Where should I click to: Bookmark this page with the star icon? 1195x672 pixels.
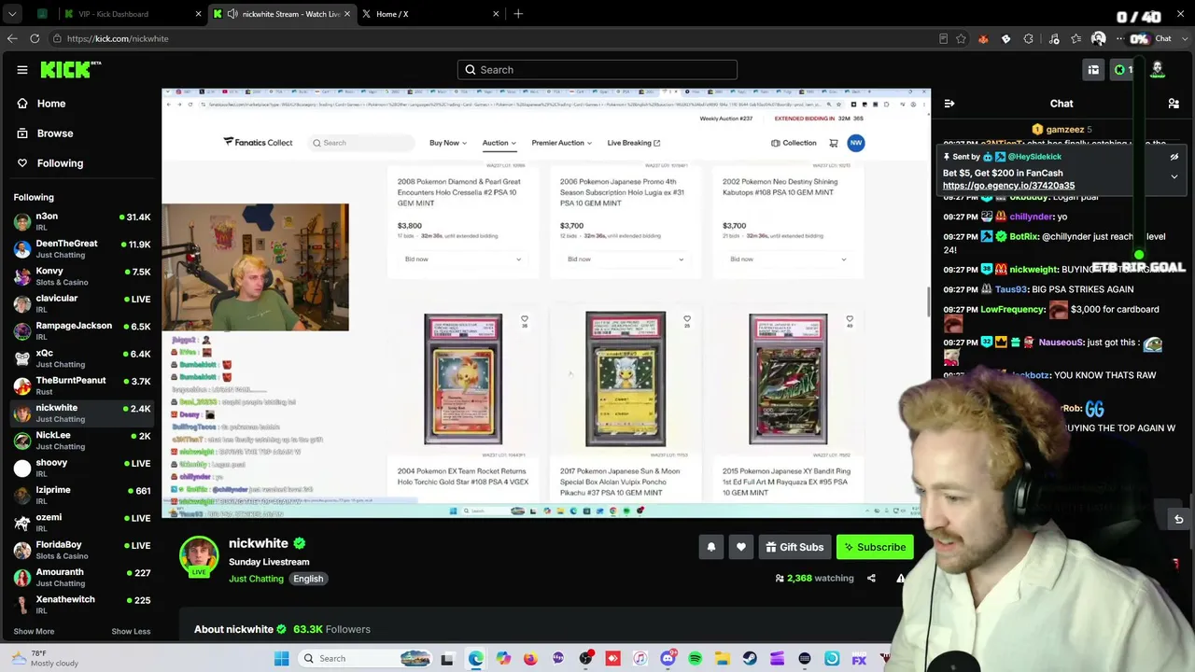[x=961, y=38]
